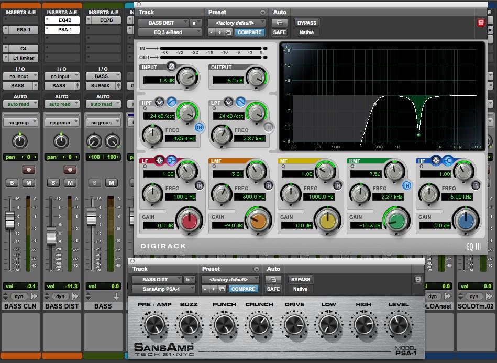Screen dimensions: 497x363
Task: Mute the BASS submix track
Action: (x=112, y=183)
